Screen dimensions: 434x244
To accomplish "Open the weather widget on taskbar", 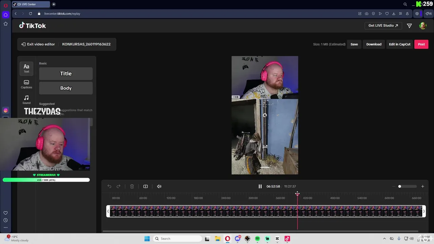I will 16,239.
